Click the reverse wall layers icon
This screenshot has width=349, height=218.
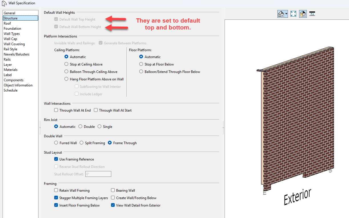(x=312, y=14)
